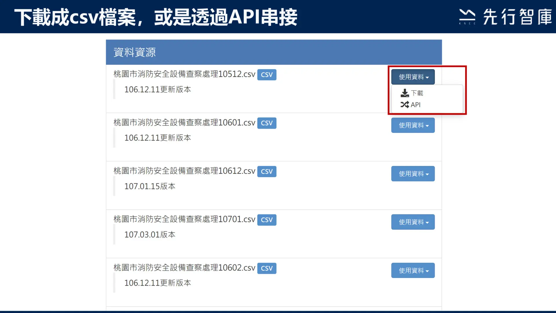This screenshot has height=313, width=556.
Task: Click the API shuffle icon
Action: coord(405,105)
